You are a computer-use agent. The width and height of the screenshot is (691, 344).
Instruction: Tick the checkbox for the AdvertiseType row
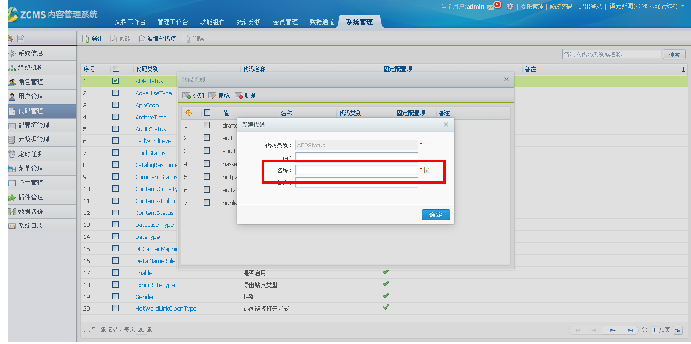tap(115, 93)
